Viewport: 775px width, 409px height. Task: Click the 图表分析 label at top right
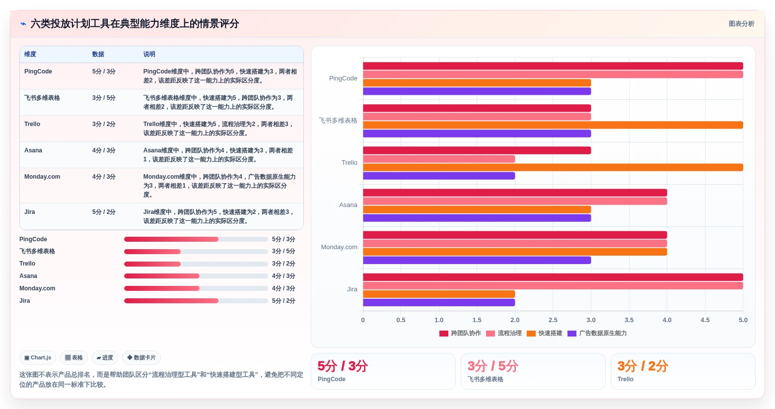(x=741, y=24)
